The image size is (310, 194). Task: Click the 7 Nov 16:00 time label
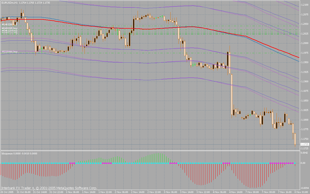pyautogui.click(x=285, y=192)
